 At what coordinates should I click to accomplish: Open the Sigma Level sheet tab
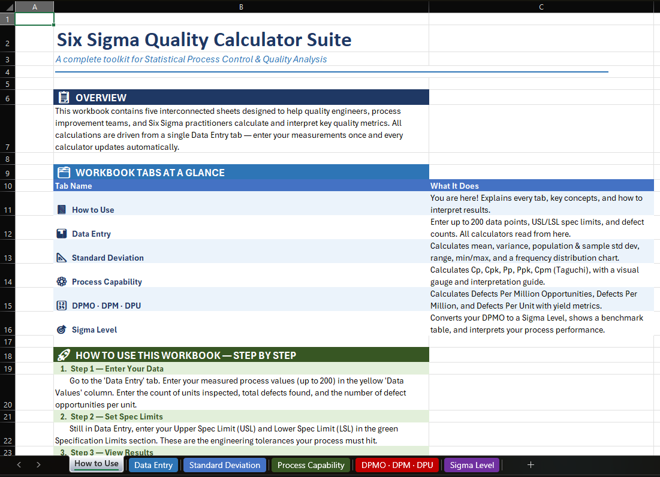[471, 464]
